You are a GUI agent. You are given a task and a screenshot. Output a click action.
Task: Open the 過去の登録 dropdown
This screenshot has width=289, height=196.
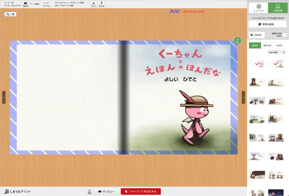276,52
